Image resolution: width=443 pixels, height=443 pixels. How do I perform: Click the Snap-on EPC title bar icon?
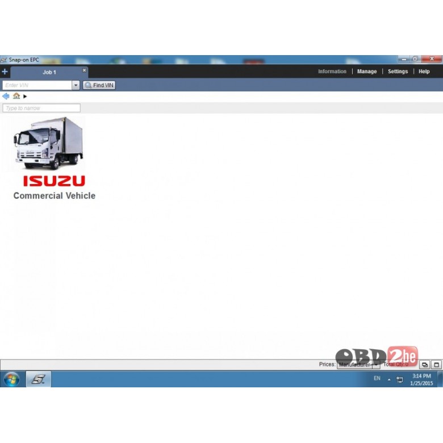tap(3, 60)
